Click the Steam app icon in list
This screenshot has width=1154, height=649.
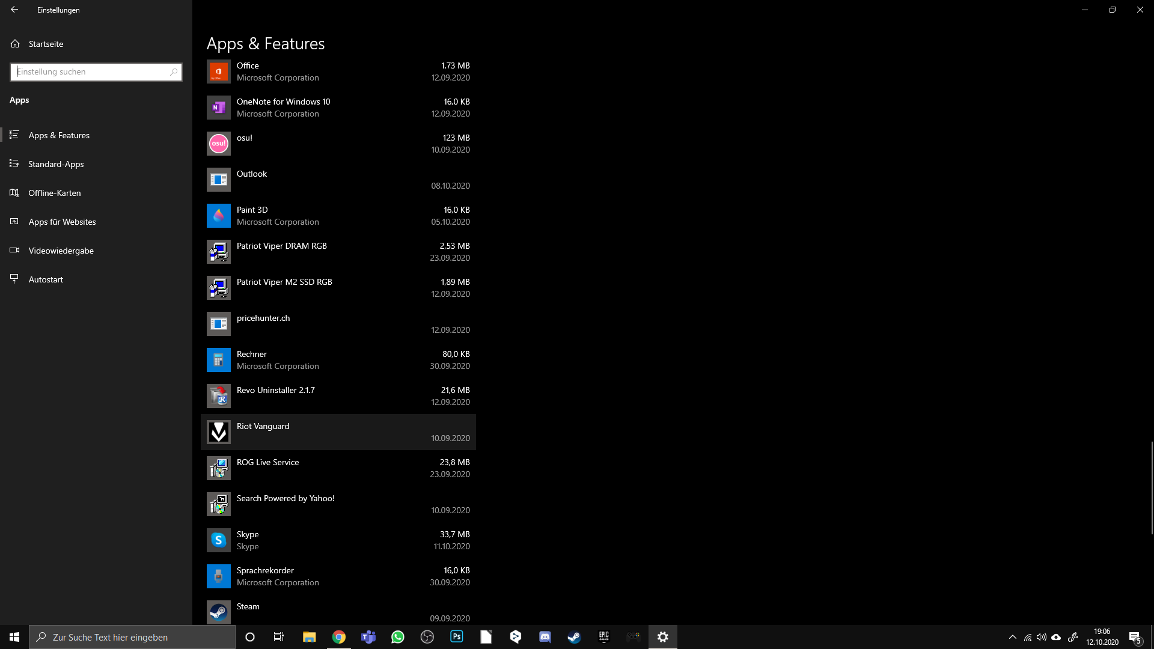coord(218,612)
